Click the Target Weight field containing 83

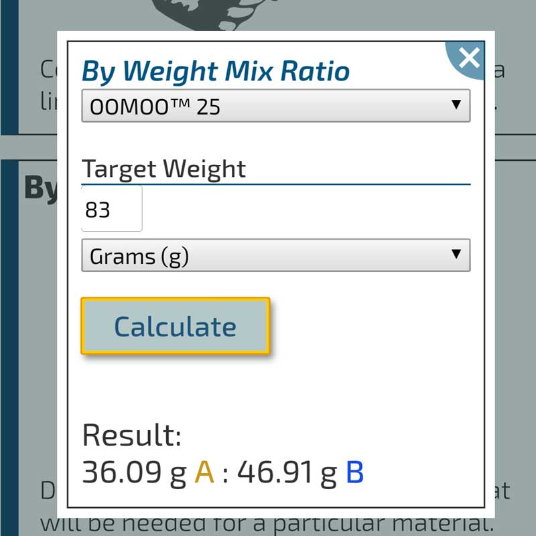pyautogui.click(x=111, y=210)
